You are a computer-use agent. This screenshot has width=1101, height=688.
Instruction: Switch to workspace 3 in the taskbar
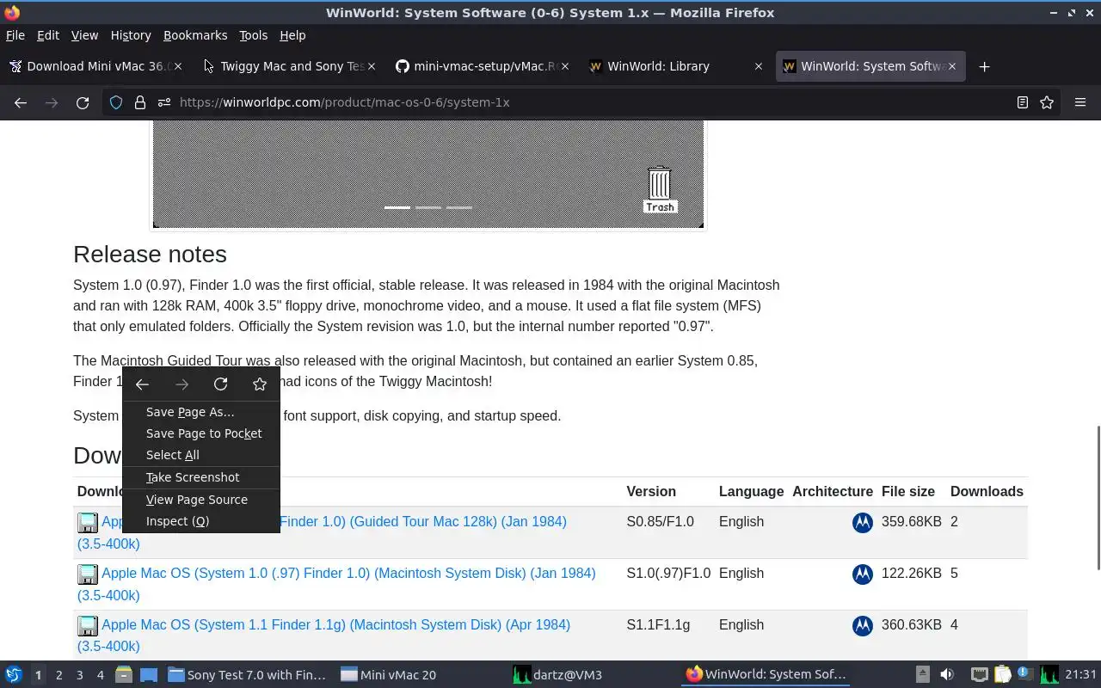coord(79,675)
